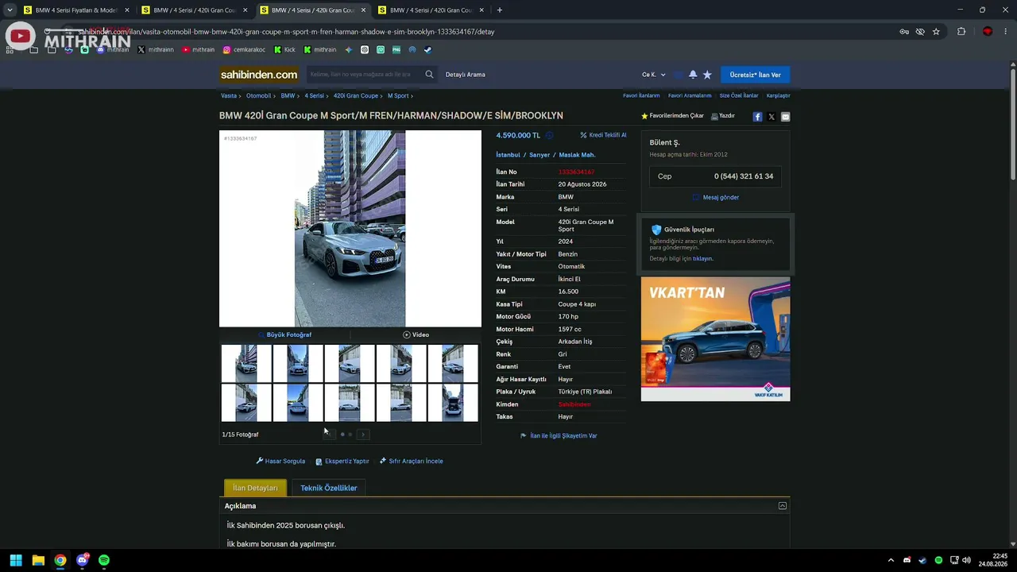Open the Chrome profile avatar
1017x572 pixels.
[x=988, y=32]
